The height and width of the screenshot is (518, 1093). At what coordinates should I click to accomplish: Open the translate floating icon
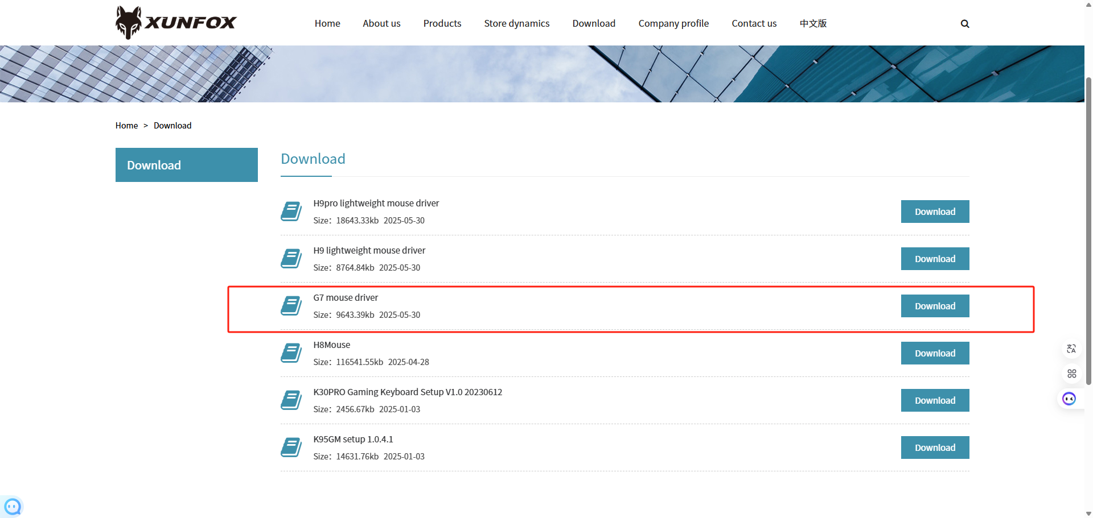pyautogui.click(x=1071, y=349)
